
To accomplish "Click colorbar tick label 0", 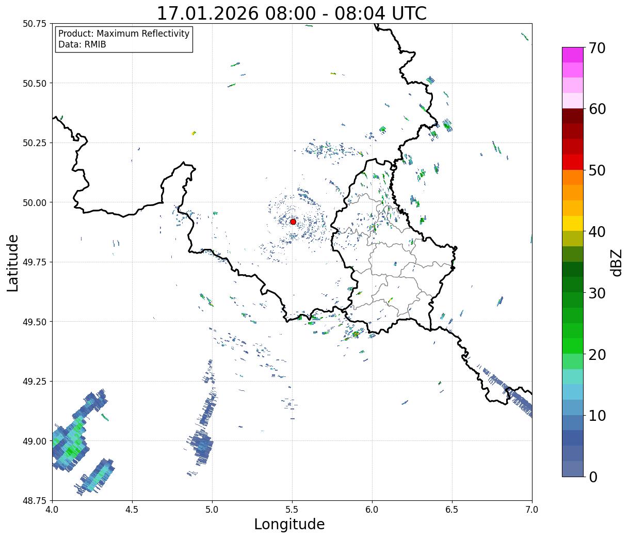I will (x=592, y=477).
